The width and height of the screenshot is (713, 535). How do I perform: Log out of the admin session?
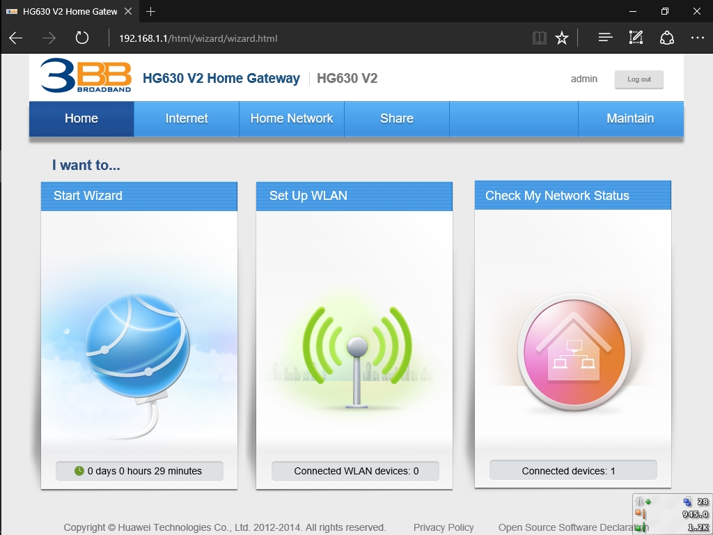point(638,79)
